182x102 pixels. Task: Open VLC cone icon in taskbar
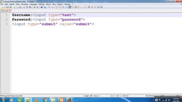36,100
